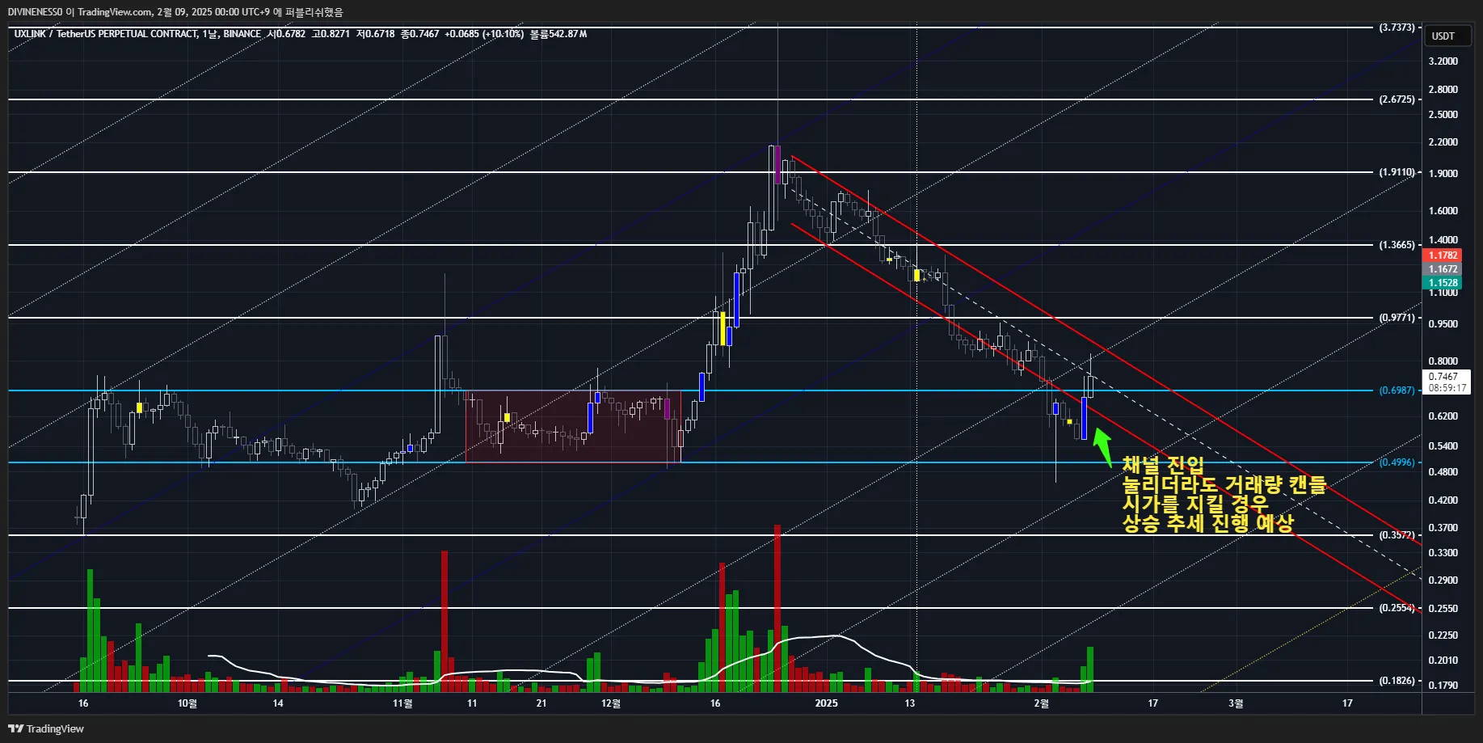This screenshot has width=1483, height=743.
Task: Select the UXLINK / TetherUS PERPETUAL CONTRACT title
Action: (x=107, y=34)
